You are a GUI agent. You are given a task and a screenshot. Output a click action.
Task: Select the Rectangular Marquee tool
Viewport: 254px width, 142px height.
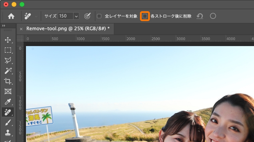click(8, 50)
